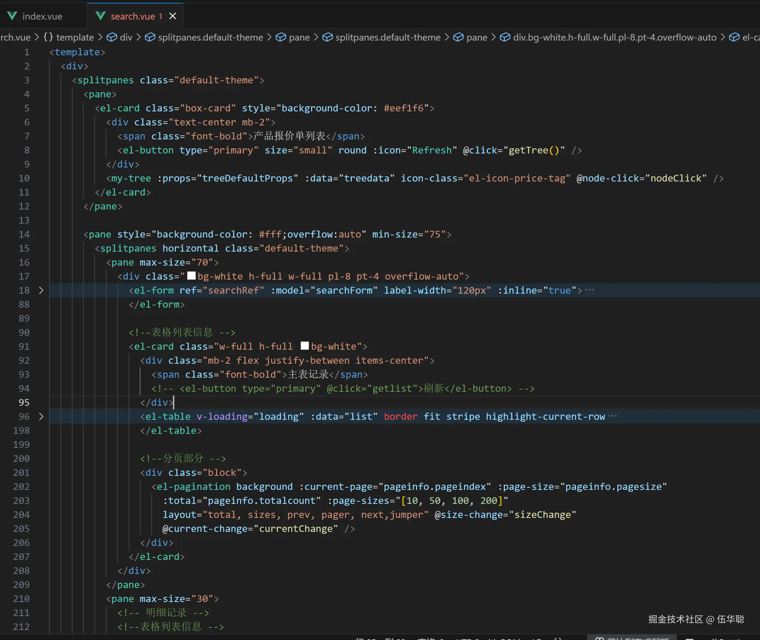Screen dimensions: 760x640
Task: Open first splitpanes.default-theme breadcrumb
Action: coord(210,37)
